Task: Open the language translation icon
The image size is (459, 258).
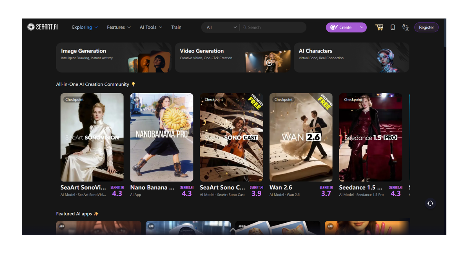Action: tap(405, 27)
